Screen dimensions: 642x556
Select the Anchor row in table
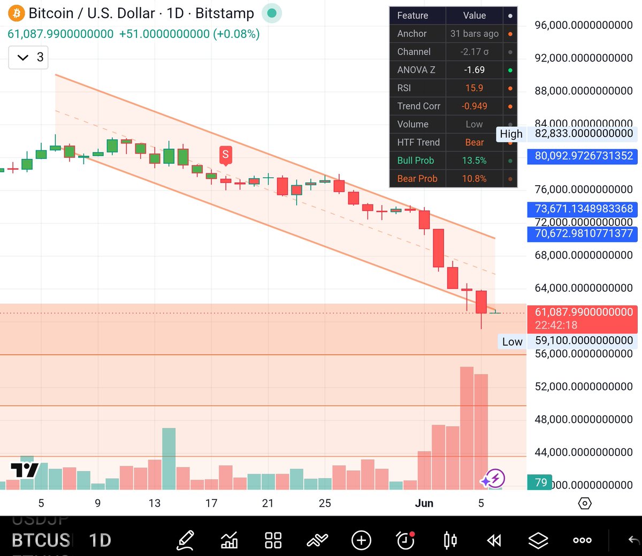453,34
